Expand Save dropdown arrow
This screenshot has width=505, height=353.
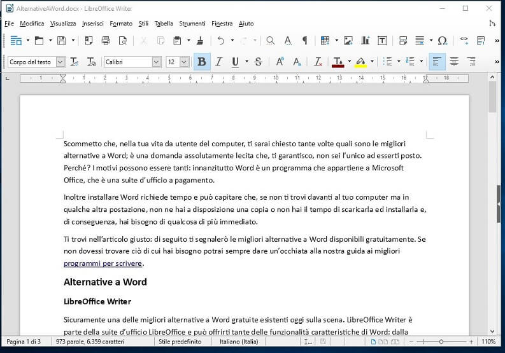coord(73,41)
